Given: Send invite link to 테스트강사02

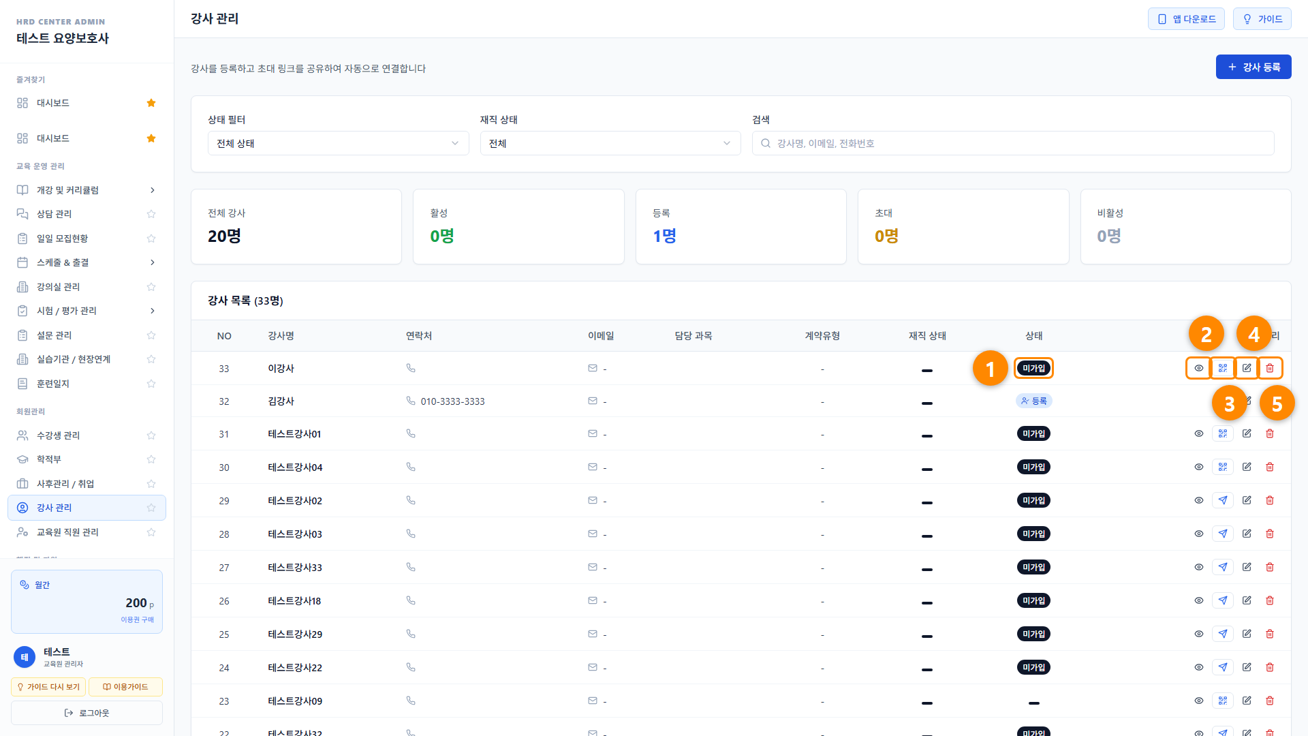Looking at the screenshot, I should (x=1223, y=500).
